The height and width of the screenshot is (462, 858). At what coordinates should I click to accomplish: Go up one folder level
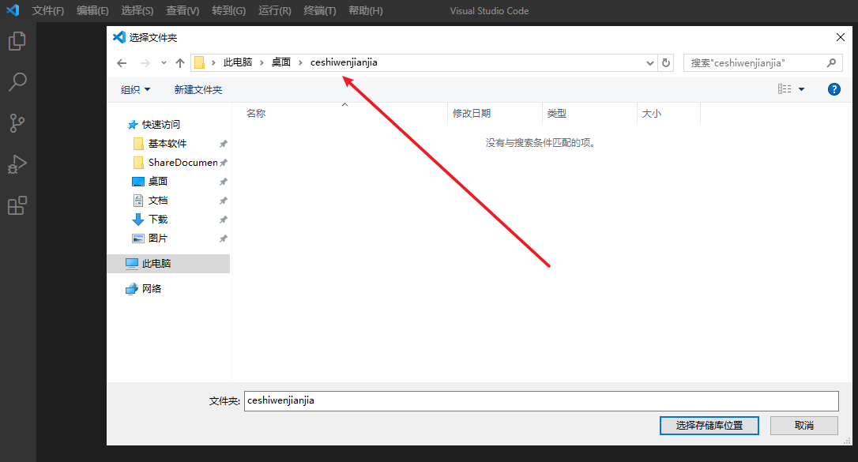point(180,63)
